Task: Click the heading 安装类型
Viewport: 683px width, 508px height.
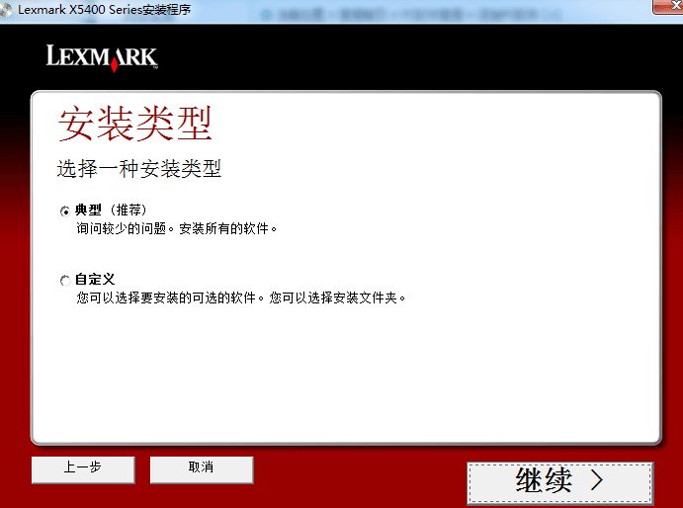Action: 135,124
